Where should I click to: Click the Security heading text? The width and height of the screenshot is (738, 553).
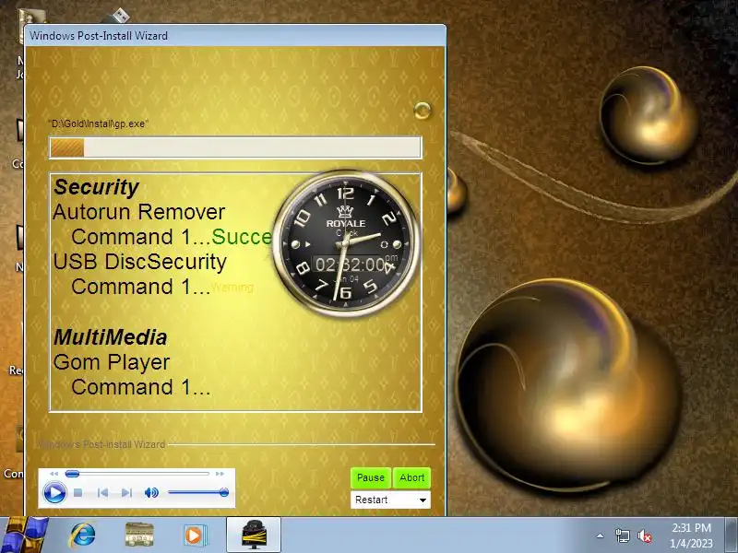click(x=96, y=187)
